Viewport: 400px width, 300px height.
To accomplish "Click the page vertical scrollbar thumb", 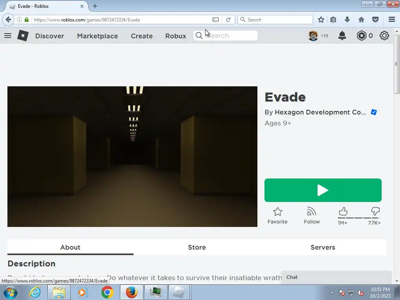I will (396, 64).
